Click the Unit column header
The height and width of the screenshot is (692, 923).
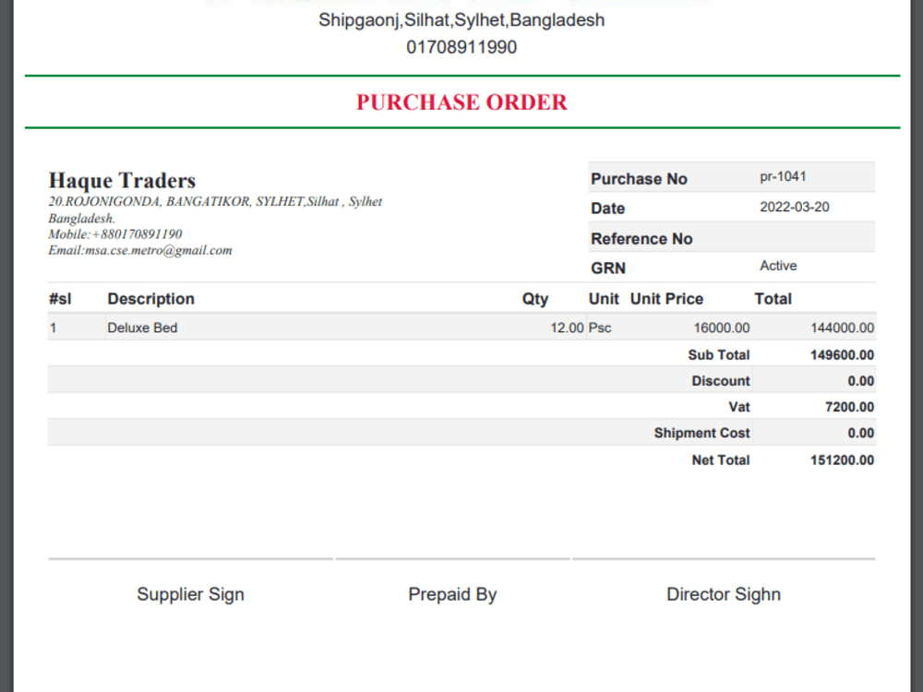coord(604,299)
